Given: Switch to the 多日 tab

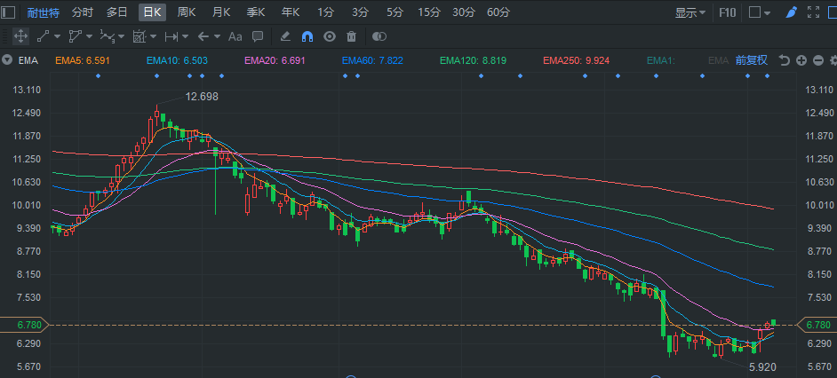Looking at the screenshot, I should [x=117, y=12].
